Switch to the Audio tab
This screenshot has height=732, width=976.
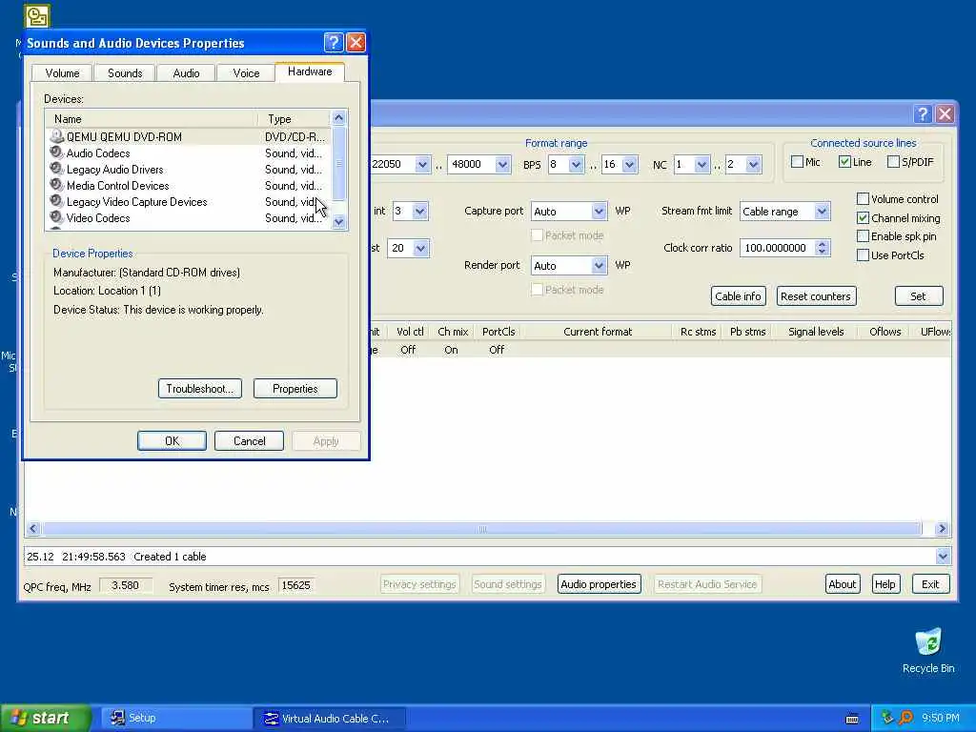[186, 72]
